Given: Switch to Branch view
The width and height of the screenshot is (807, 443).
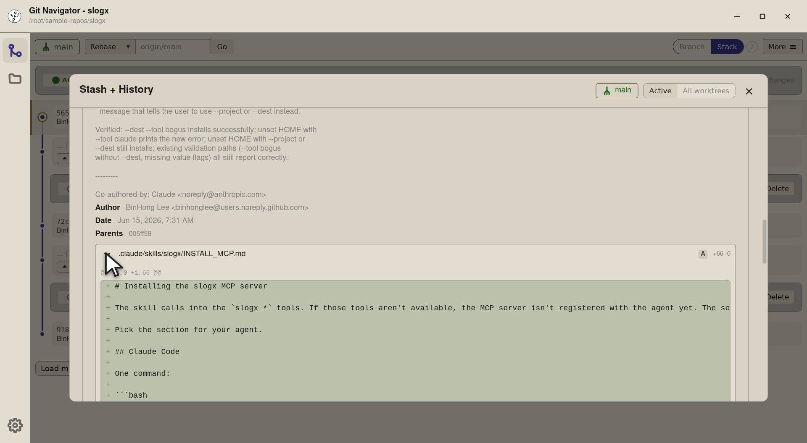Looking at the screenshot, I should [692, 47].
